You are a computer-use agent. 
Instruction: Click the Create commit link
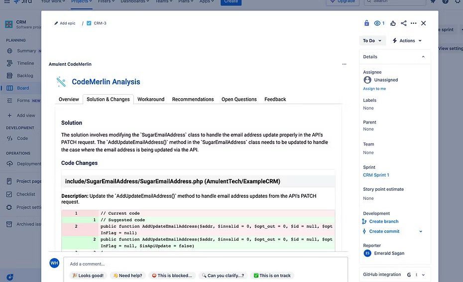click(x=384, y=232)
